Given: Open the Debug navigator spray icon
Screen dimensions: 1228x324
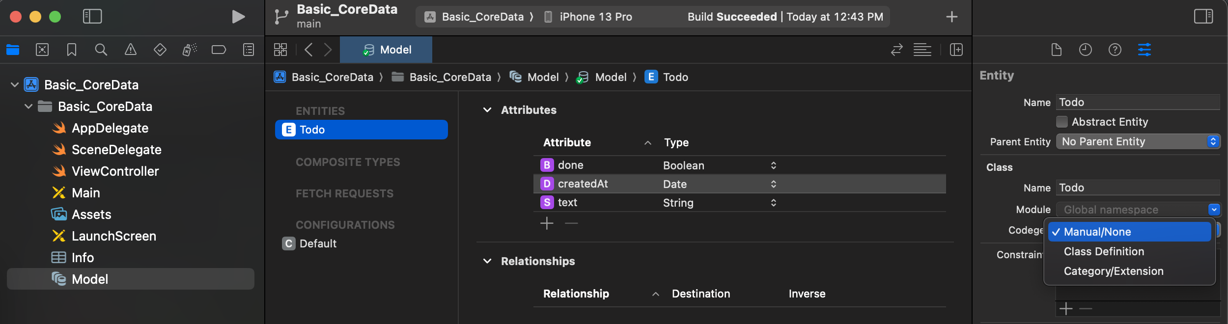Looking at the screenshot, I should [190, 50].
